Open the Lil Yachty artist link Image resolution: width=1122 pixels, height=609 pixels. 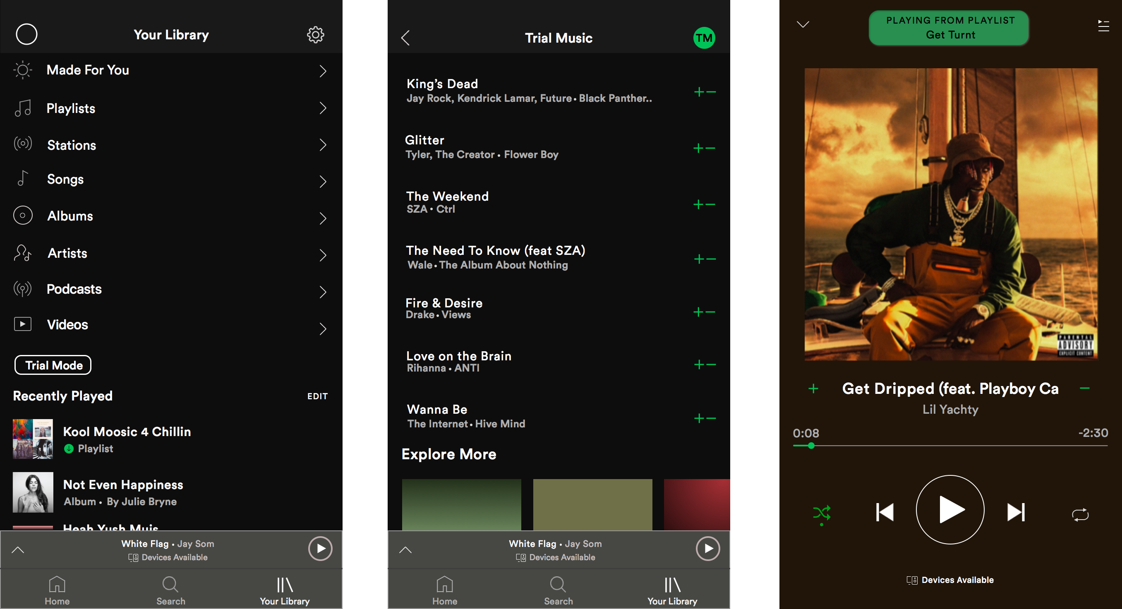point(950,410)
